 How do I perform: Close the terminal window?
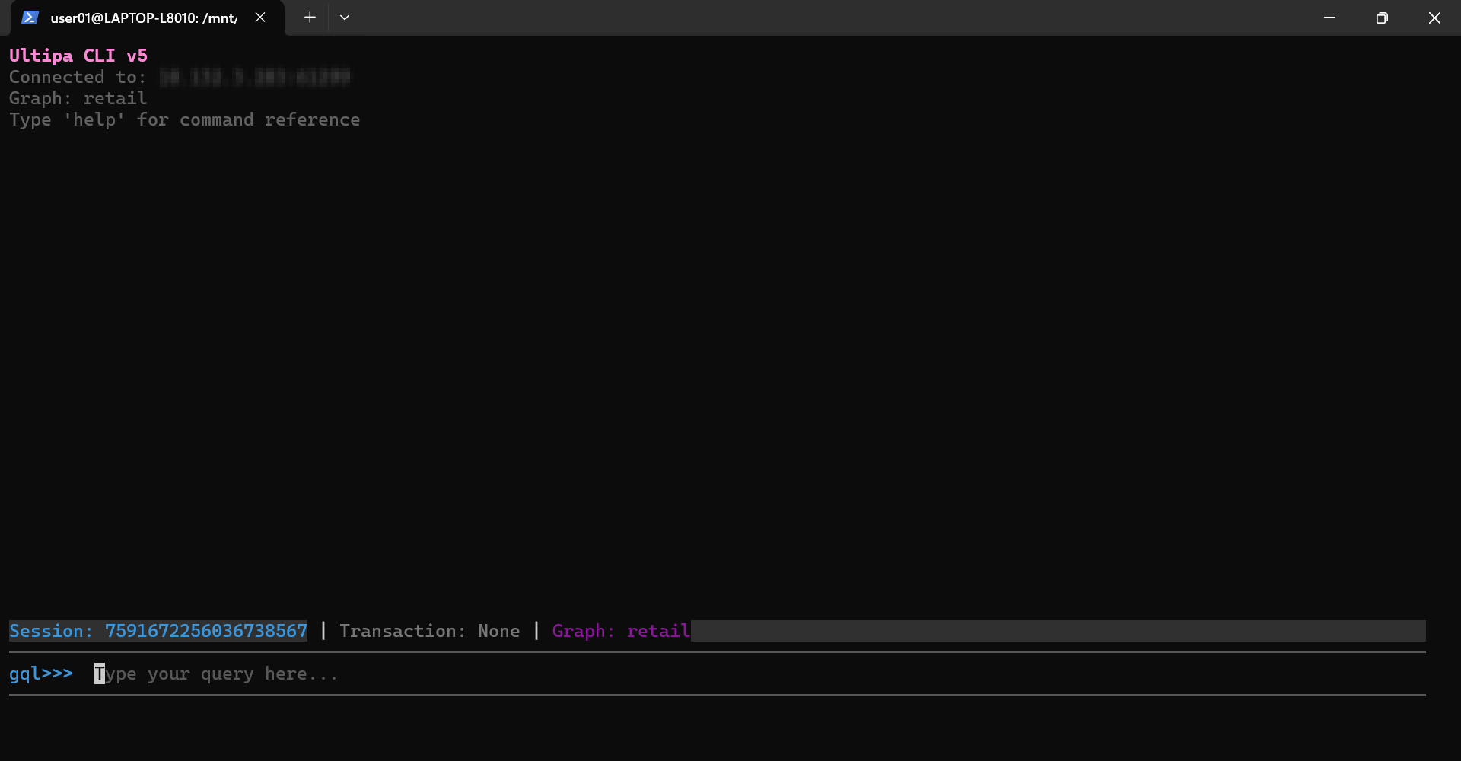[1434, 18]
